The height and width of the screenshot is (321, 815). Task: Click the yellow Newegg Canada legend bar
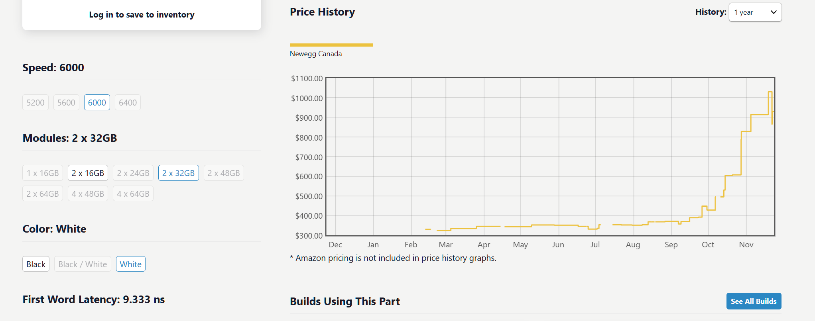tap(331, 45)
